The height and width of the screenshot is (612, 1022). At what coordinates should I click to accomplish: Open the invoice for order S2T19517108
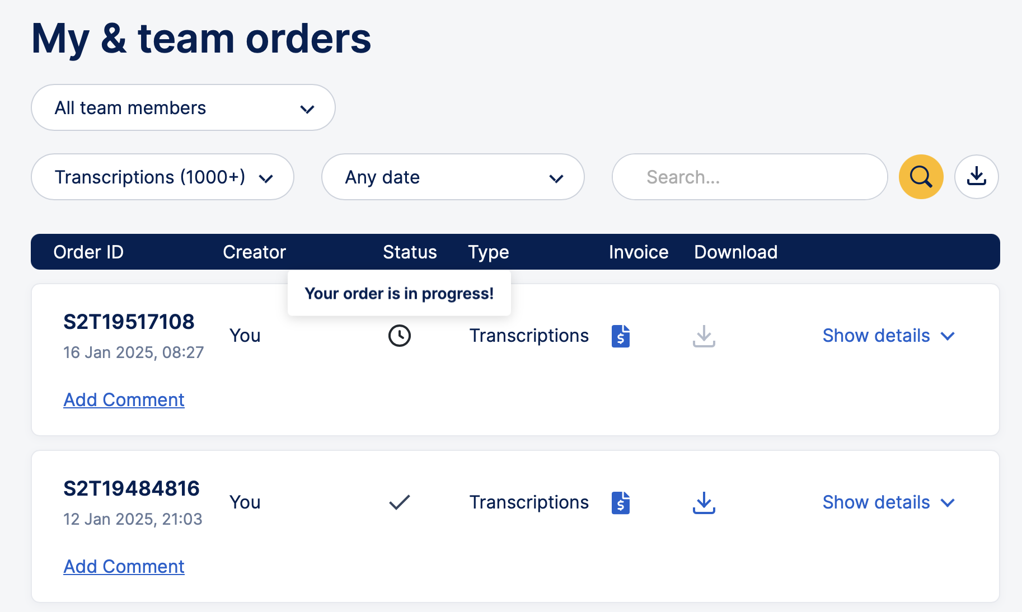(x=620, y=336)
